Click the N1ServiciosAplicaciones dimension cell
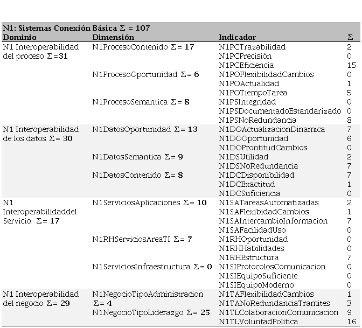 [149, 203]
